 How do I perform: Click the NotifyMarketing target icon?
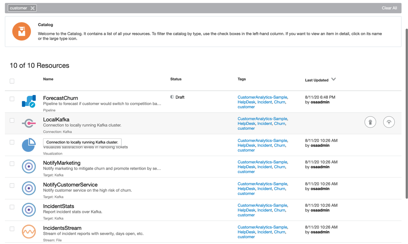[29, 167]
